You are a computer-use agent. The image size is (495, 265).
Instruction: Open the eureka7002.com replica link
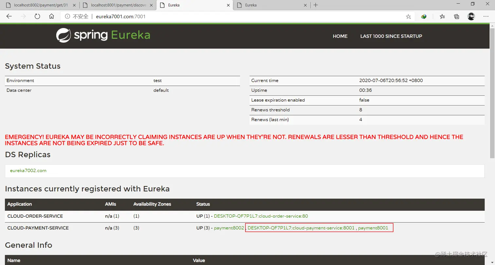click(28, 171)
